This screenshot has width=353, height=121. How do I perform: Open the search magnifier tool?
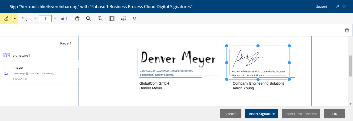click(x=135, y=19)
